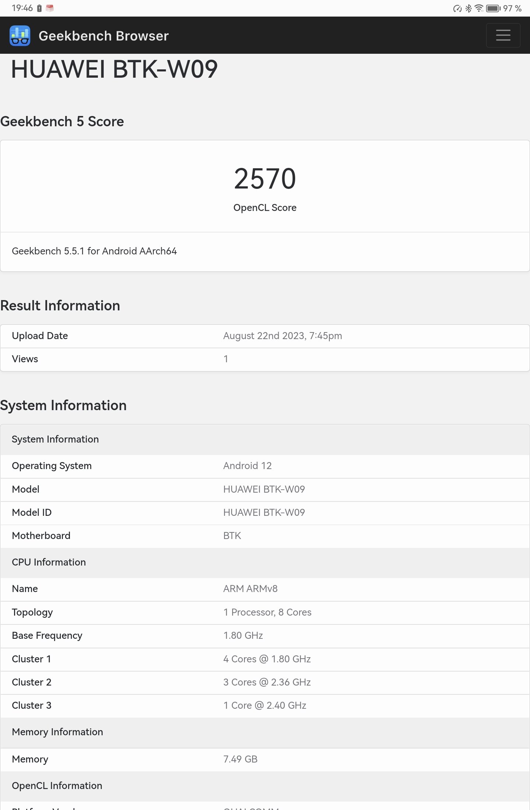The width and height of the screenshot is (530, 810).
Task: Click the Geekbench 5 Score heading
Action: [x=62, y=121]
